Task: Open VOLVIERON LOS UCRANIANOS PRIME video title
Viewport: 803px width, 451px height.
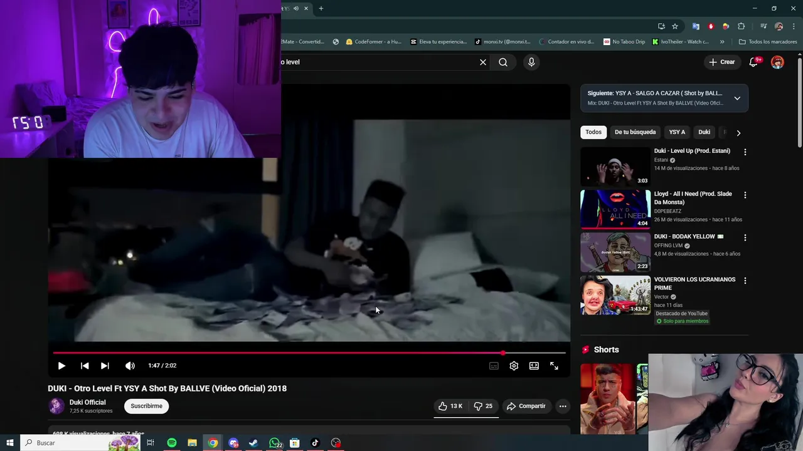Action: pos(694,284)
